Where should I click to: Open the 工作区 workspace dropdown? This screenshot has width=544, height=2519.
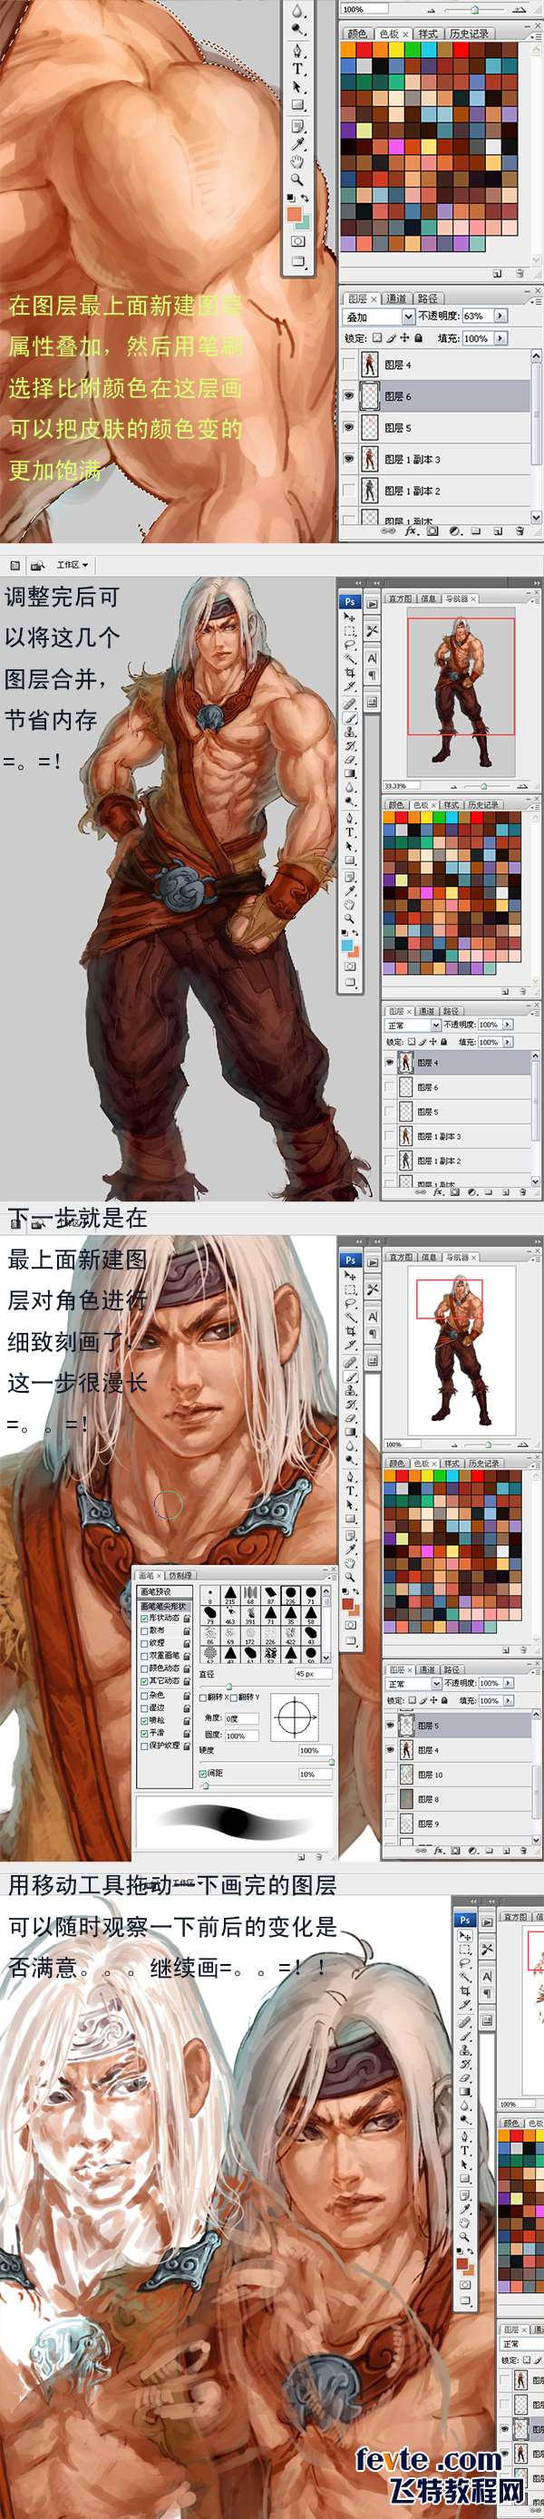click(x=72, y=565)
